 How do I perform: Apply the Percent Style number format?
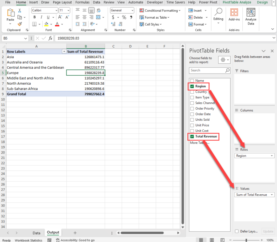tap(124, 17)
